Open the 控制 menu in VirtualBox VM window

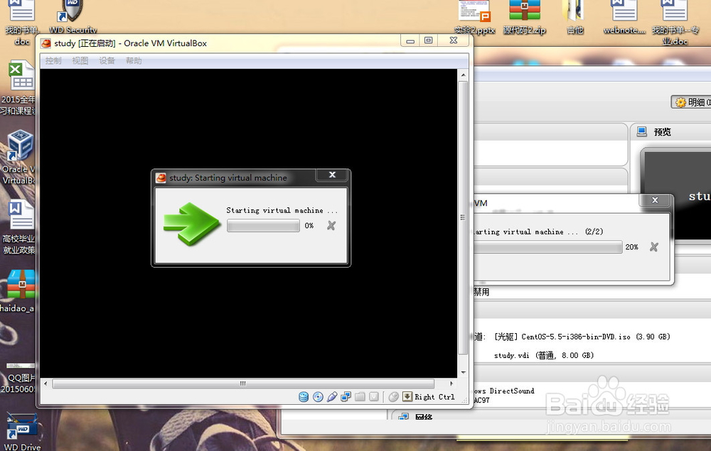(53, 60)
